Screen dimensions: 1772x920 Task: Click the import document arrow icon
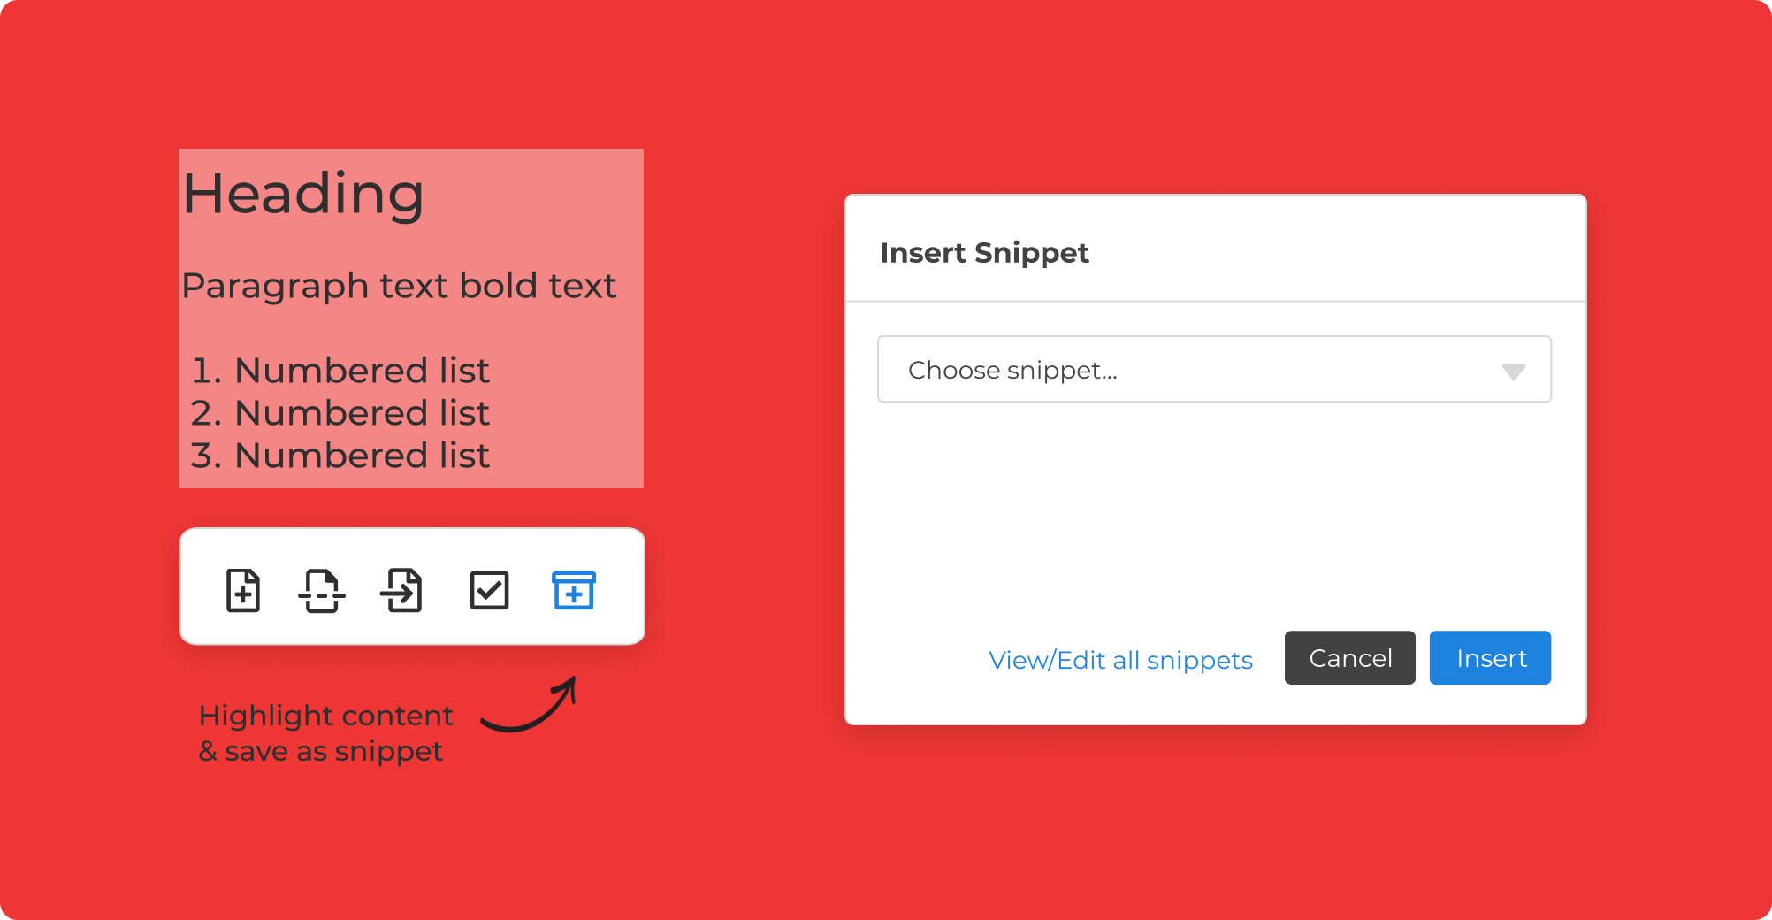click(402, 590)
